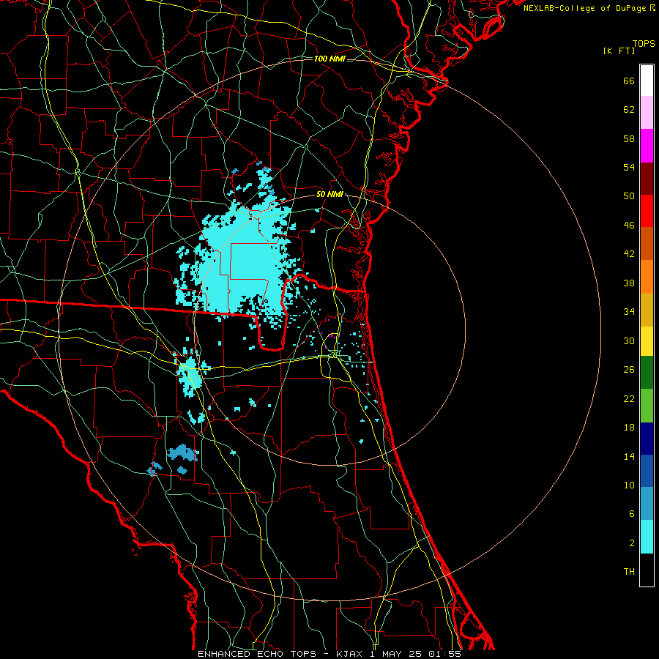The width and height of the screenshot is (659, 659).
Task: Click the legend value 6
Action: click(x=631, y=514)
